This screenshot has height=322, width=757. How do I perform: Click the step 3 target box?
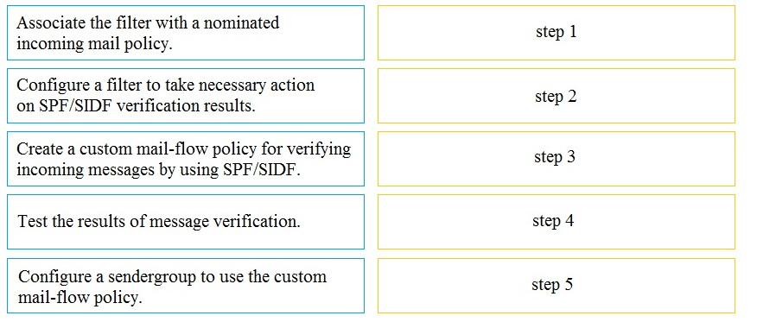pos(557,159)
